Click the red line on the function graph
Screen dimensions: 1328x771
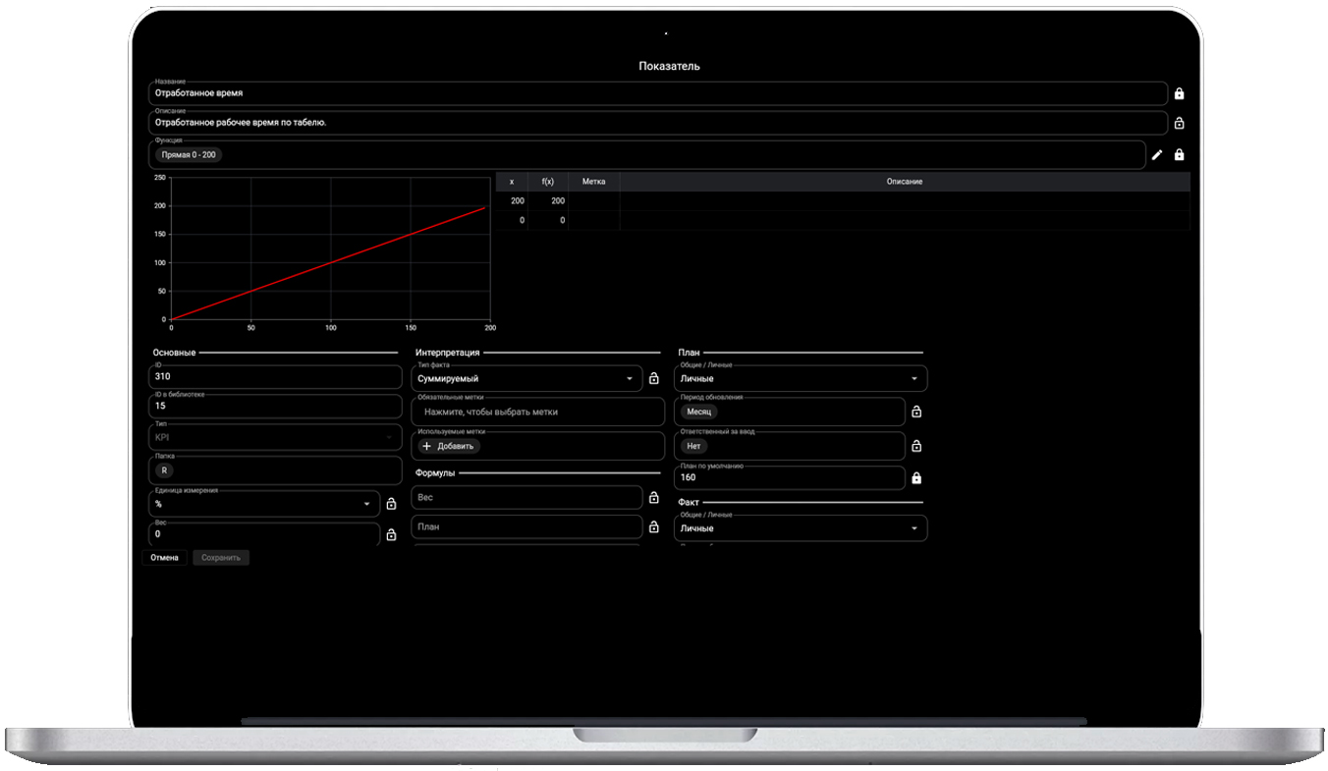331,262
